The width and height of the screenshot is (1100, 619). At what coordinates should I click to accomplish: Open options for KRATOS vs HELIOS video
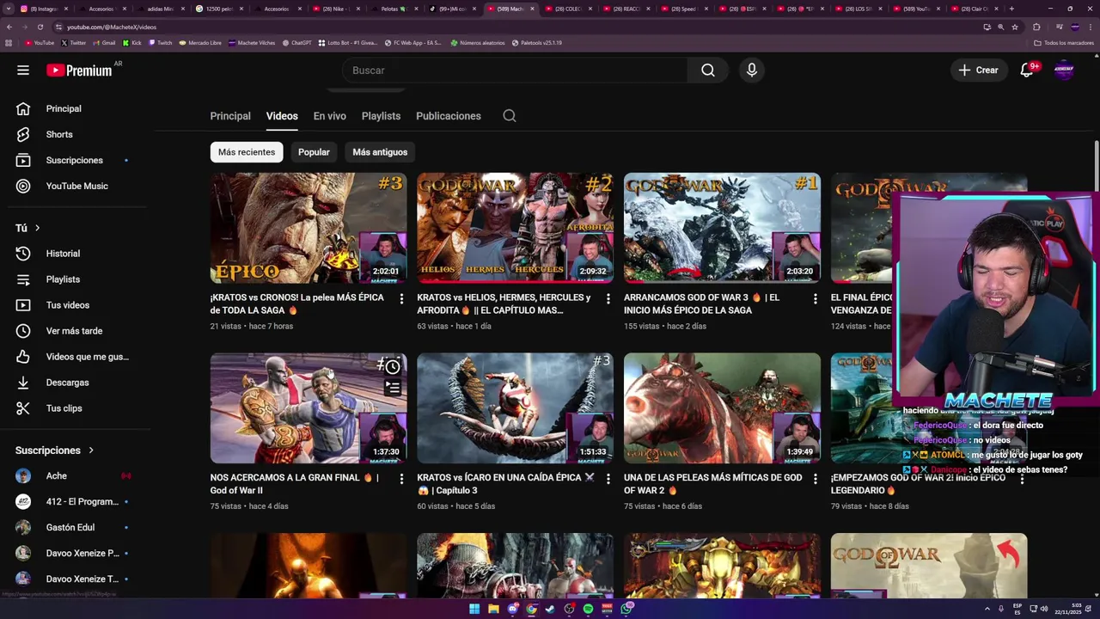coord(608,298)
